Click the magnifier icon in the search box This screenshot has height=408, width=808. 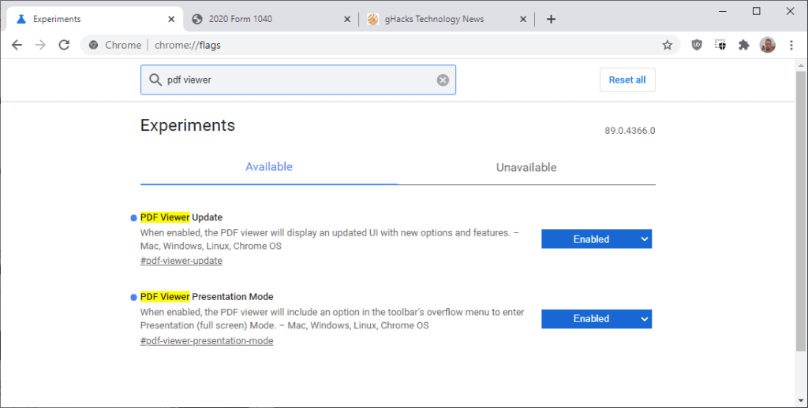click(x=155, y=80)
